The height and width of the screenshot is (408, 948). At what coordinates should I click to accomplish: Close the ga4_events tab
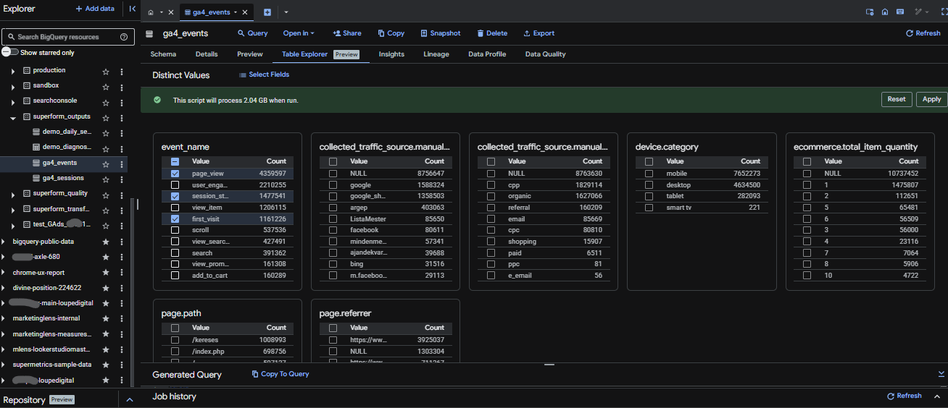[x=246, y=12]
